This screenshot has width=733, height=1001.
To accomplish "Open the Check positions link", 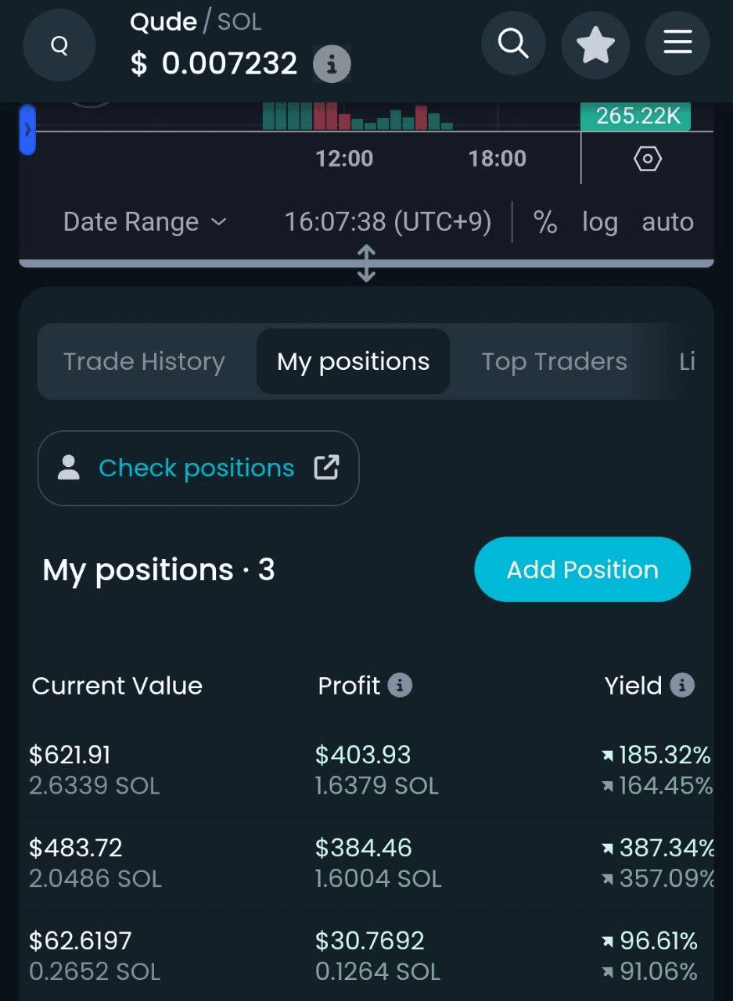I will tap(198, 468).
